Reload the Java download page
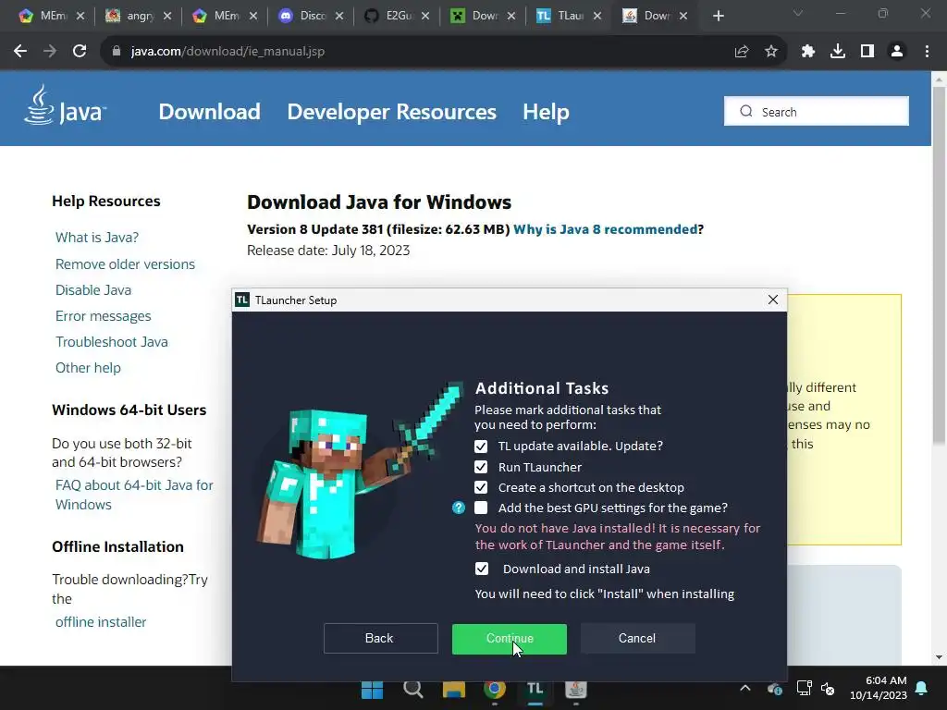Viewport: 947px width, 710px height. point(80,52)
